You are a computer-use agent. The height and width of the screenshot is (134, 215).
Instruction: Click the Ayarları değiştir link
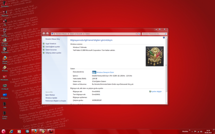[x=156, y=91]
